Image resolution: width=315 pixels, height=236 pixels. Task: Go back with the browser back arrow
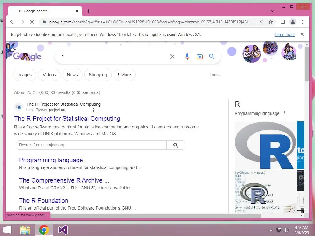tap(12, 22)
